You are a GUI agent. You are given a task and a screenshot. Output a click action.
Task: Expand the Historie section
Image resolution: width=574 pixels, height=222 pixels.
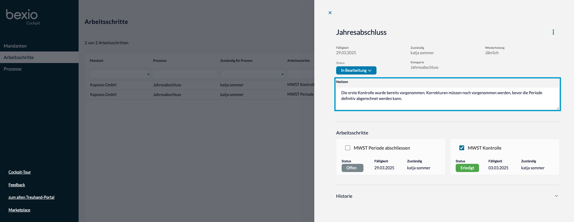tap(556, 196)
